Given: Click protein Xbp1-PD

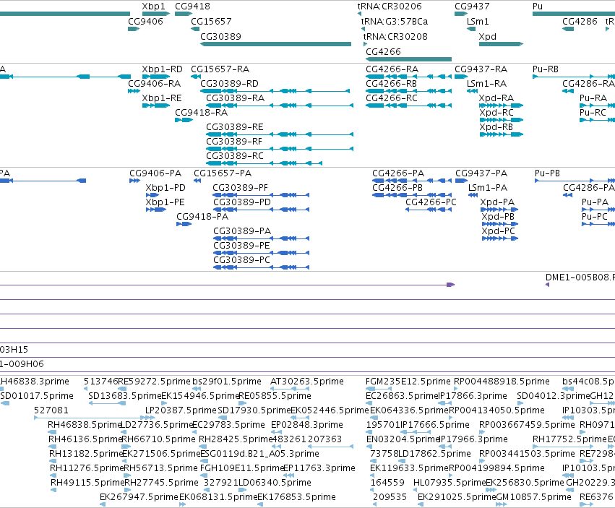Looking at the screenshot, I should point(165,188).
